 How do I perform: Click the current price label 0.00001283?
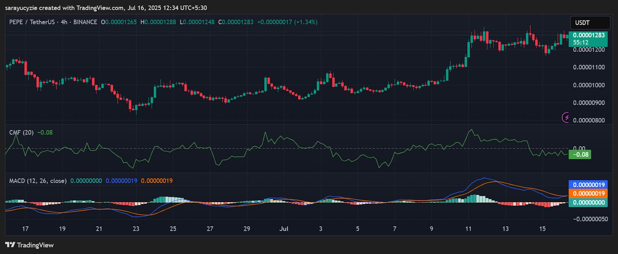click(x=588, y=39)
